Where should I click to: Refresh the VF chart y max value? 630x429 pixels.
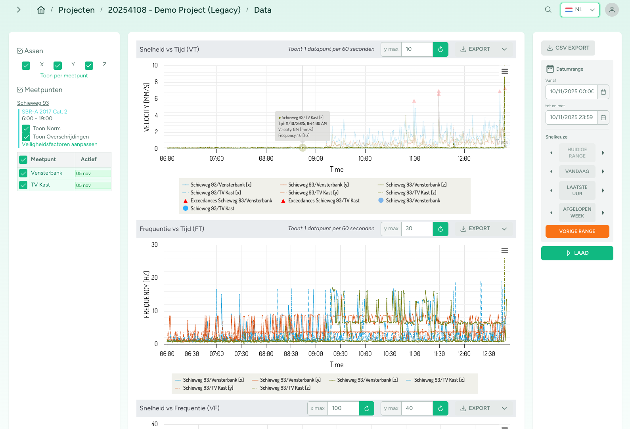(440, 408)
